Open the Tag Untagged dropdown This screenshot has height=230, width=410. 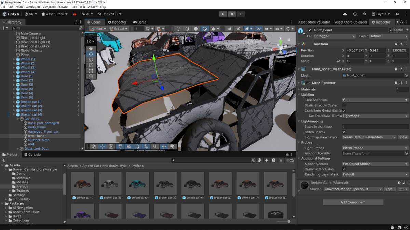pyautogui.click(x=334, y=36)
